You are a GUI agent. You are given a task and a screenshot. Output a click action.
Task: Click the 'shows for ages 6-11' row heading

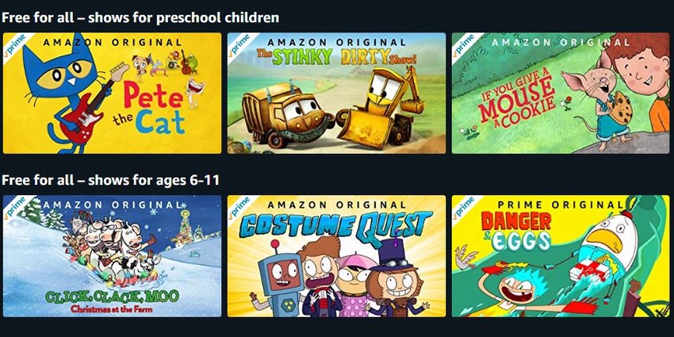tap(110, 180)
